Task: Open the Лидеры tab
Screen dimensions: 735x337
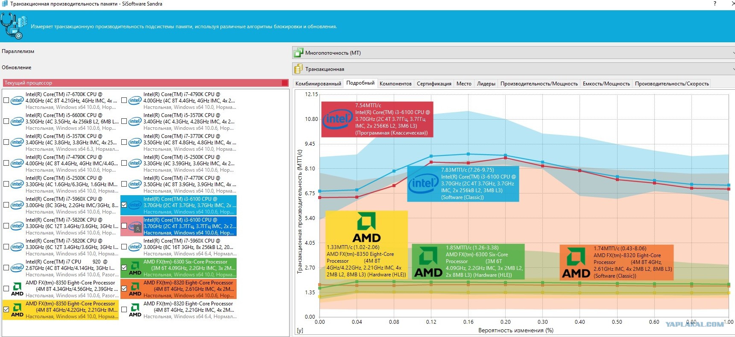Action: 486,84
